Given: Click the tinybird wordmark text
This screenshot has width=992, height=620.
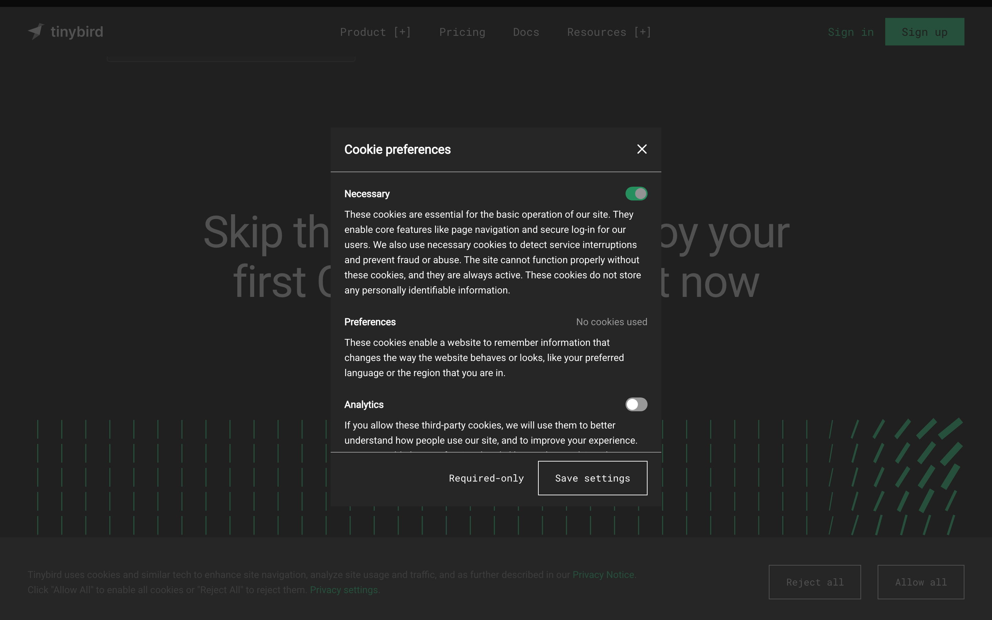Looking at the screenshot, I should (x=77, y=32).
